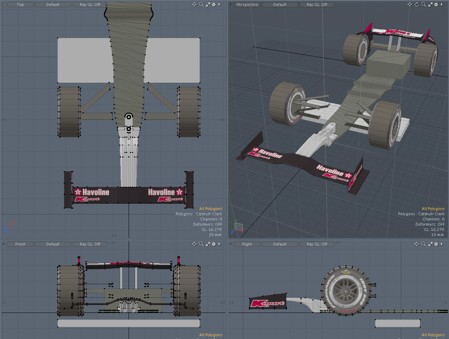This screenshot has height=339, width=449.
Task: Expand the Perspective viewport arrow menu
Action: click(x=442, y=5)
